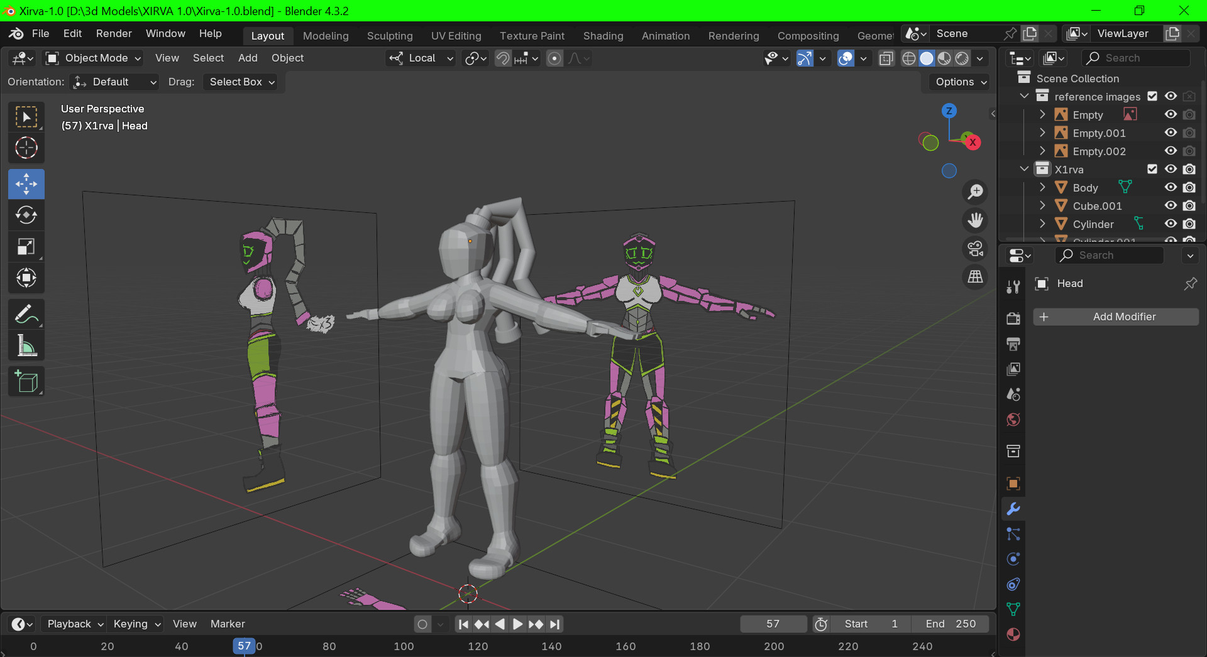Select the Annotate tool
Image resolution: width=1207 pixels, height=657 pixels.
26,314
